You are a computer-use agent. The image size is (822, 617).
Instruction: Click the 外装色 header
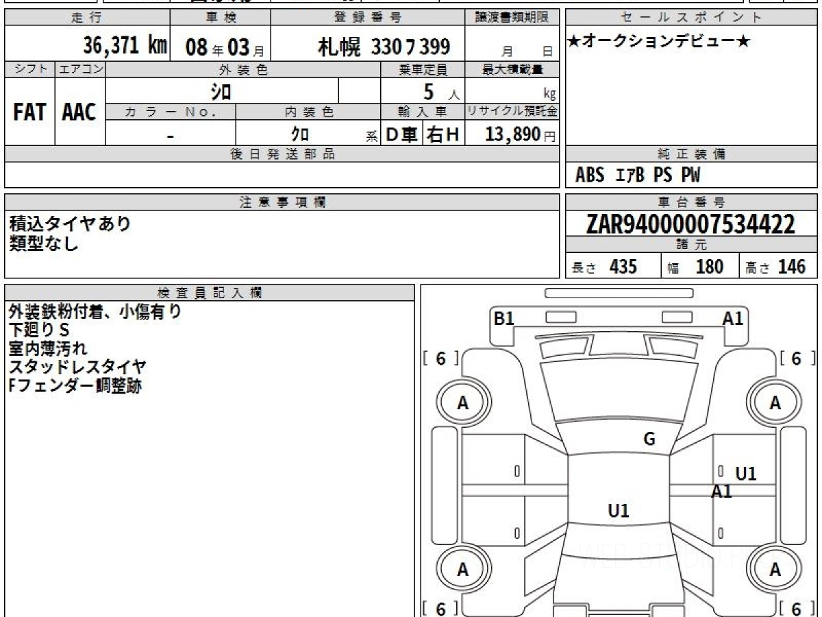click(x=243, y=69)
